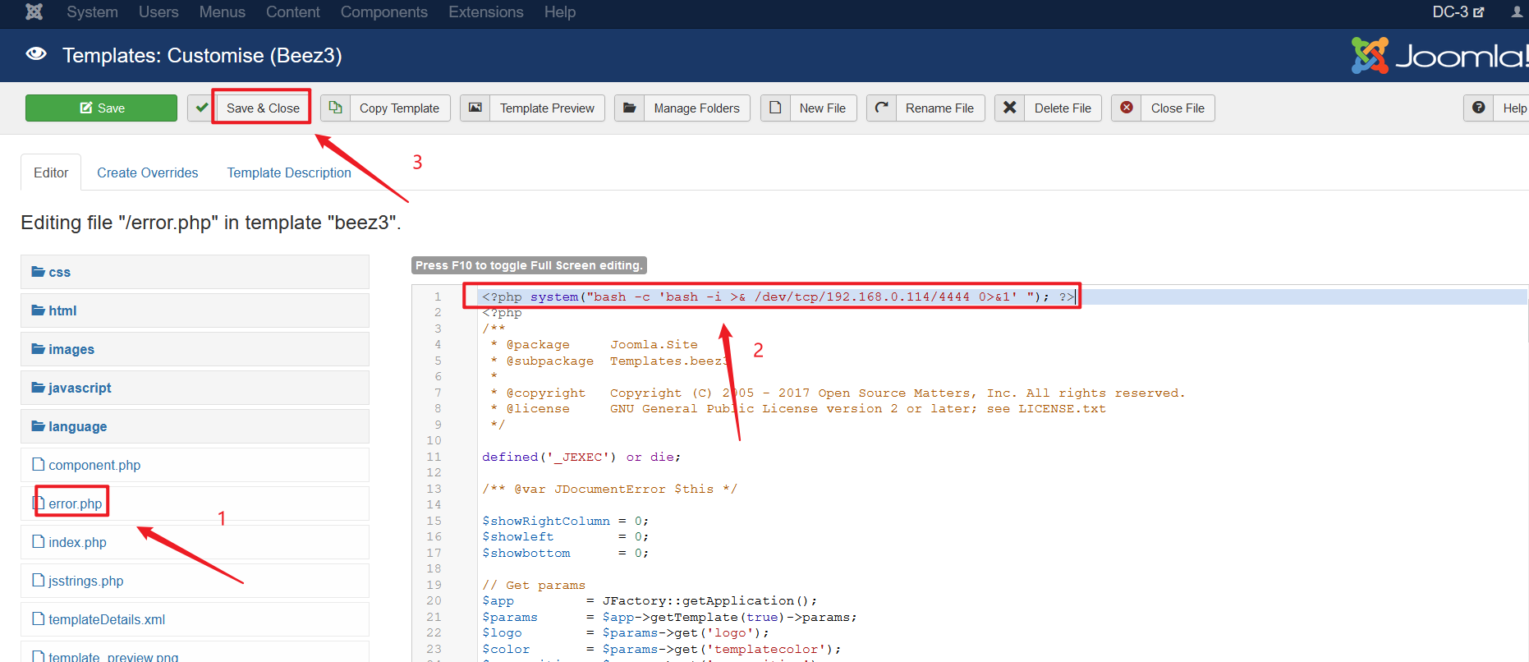Image resolution: width=1529 pixels, height=662 pixels.
Task: Expand the javascript folder
Action: [x=195, y=388]
